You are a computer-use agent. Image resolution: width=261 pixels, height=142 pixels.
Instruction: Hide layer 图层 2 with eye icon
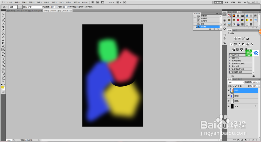[x=229, y=96]
